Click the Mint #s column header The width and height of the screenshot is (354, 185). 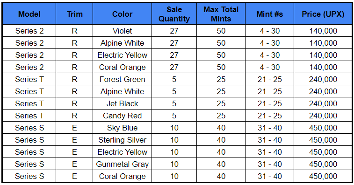[x=269, y=14]
